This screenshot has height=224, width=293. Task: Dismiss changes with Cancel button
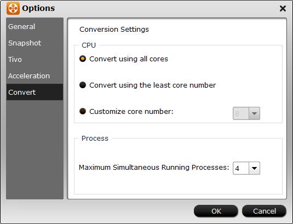264,211
